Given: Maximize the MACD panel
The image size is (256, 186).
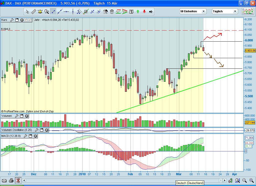Looking at the screenshot, I should (x=30, y=136).
